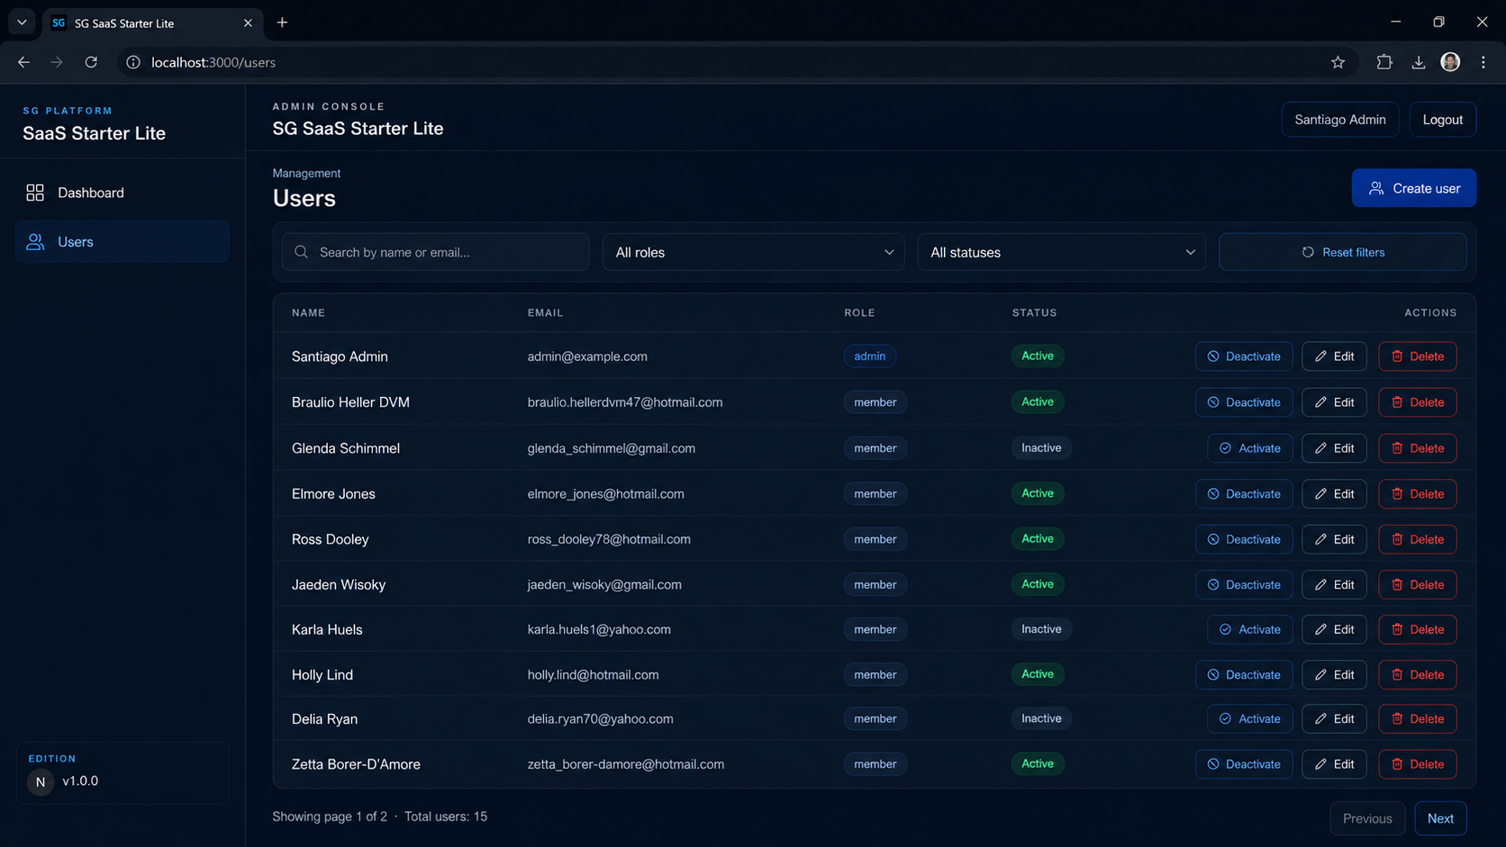
Task: Click the Create user button
Action: (x=1413, y=188)
